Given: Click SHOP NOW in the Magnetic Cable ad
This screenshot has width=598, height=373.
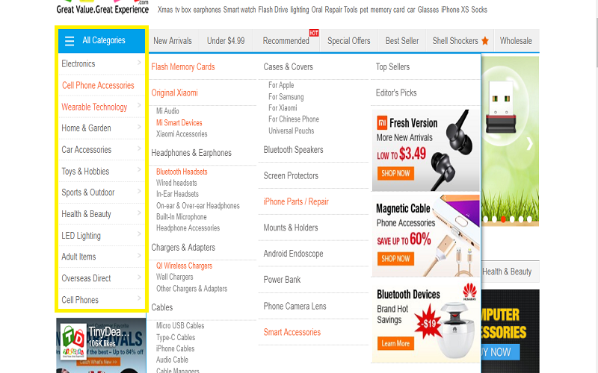Looking at the screenshot, I should coord(395,259).
